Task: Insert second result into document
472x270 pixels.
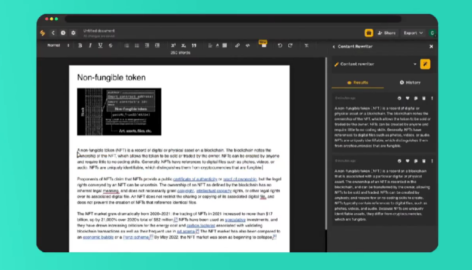Action: [399, 161]
